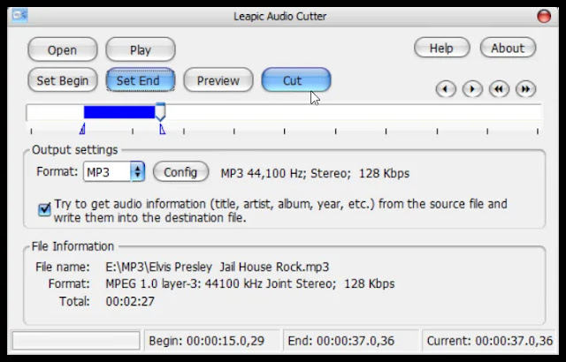Preview the selected audio segment
The width and height of the screenshot is (566, 362).
coord(218,80)
